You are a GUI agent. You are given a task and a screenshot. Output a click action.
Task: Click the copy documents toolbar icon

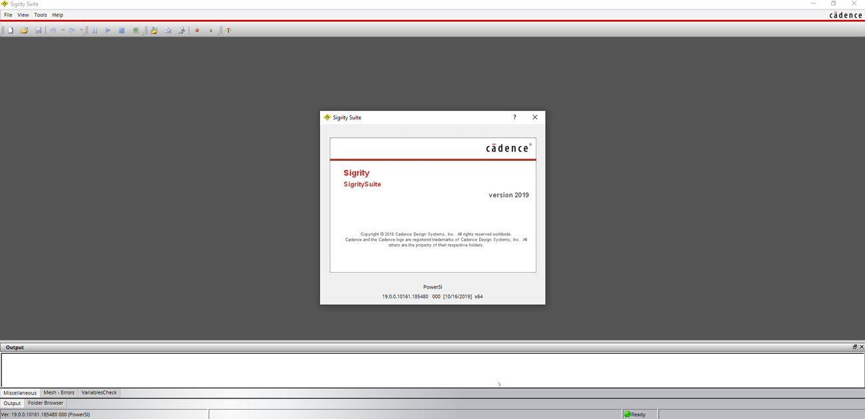pyautogui.click(x=168, y=31)
